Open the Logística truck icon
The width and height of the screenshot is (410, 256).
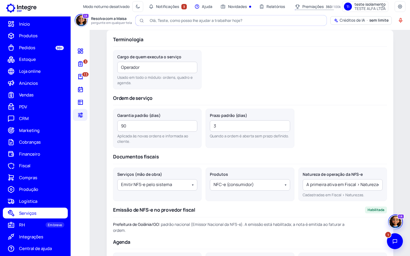coord(11,201)
